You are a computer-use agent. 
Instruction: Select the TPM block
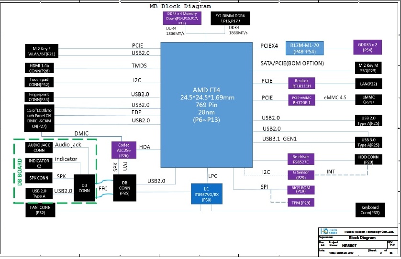click(301, 204)
